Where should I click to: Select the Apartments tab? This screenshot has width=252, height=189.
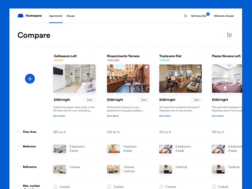coord(55,16)
